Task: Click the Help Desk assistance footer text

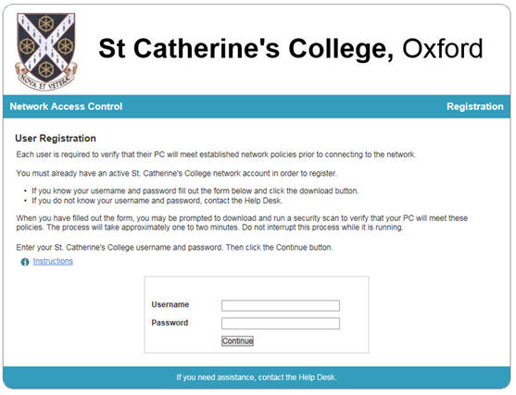Action: point(256,377)
